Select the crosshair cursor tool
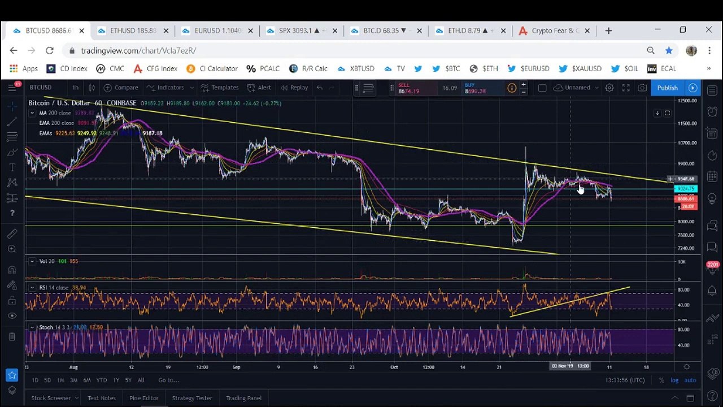723x407 pixels. click(x=12, y=106)
